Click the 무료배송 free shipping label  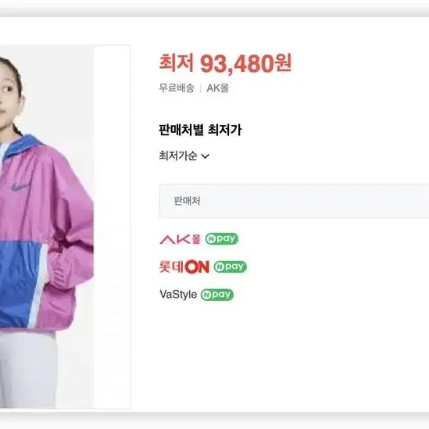[x=177, y=88]
